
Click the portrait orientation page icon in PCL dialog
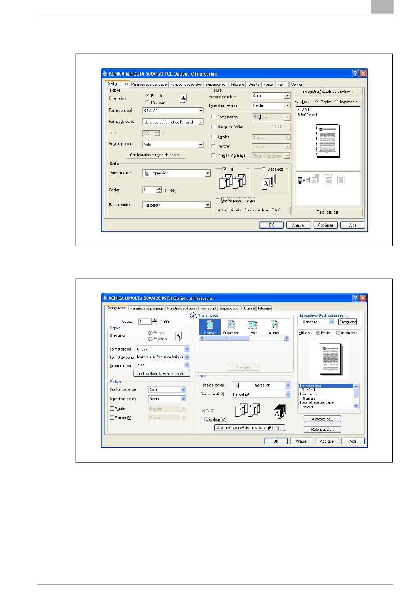[x=183, y=99]
